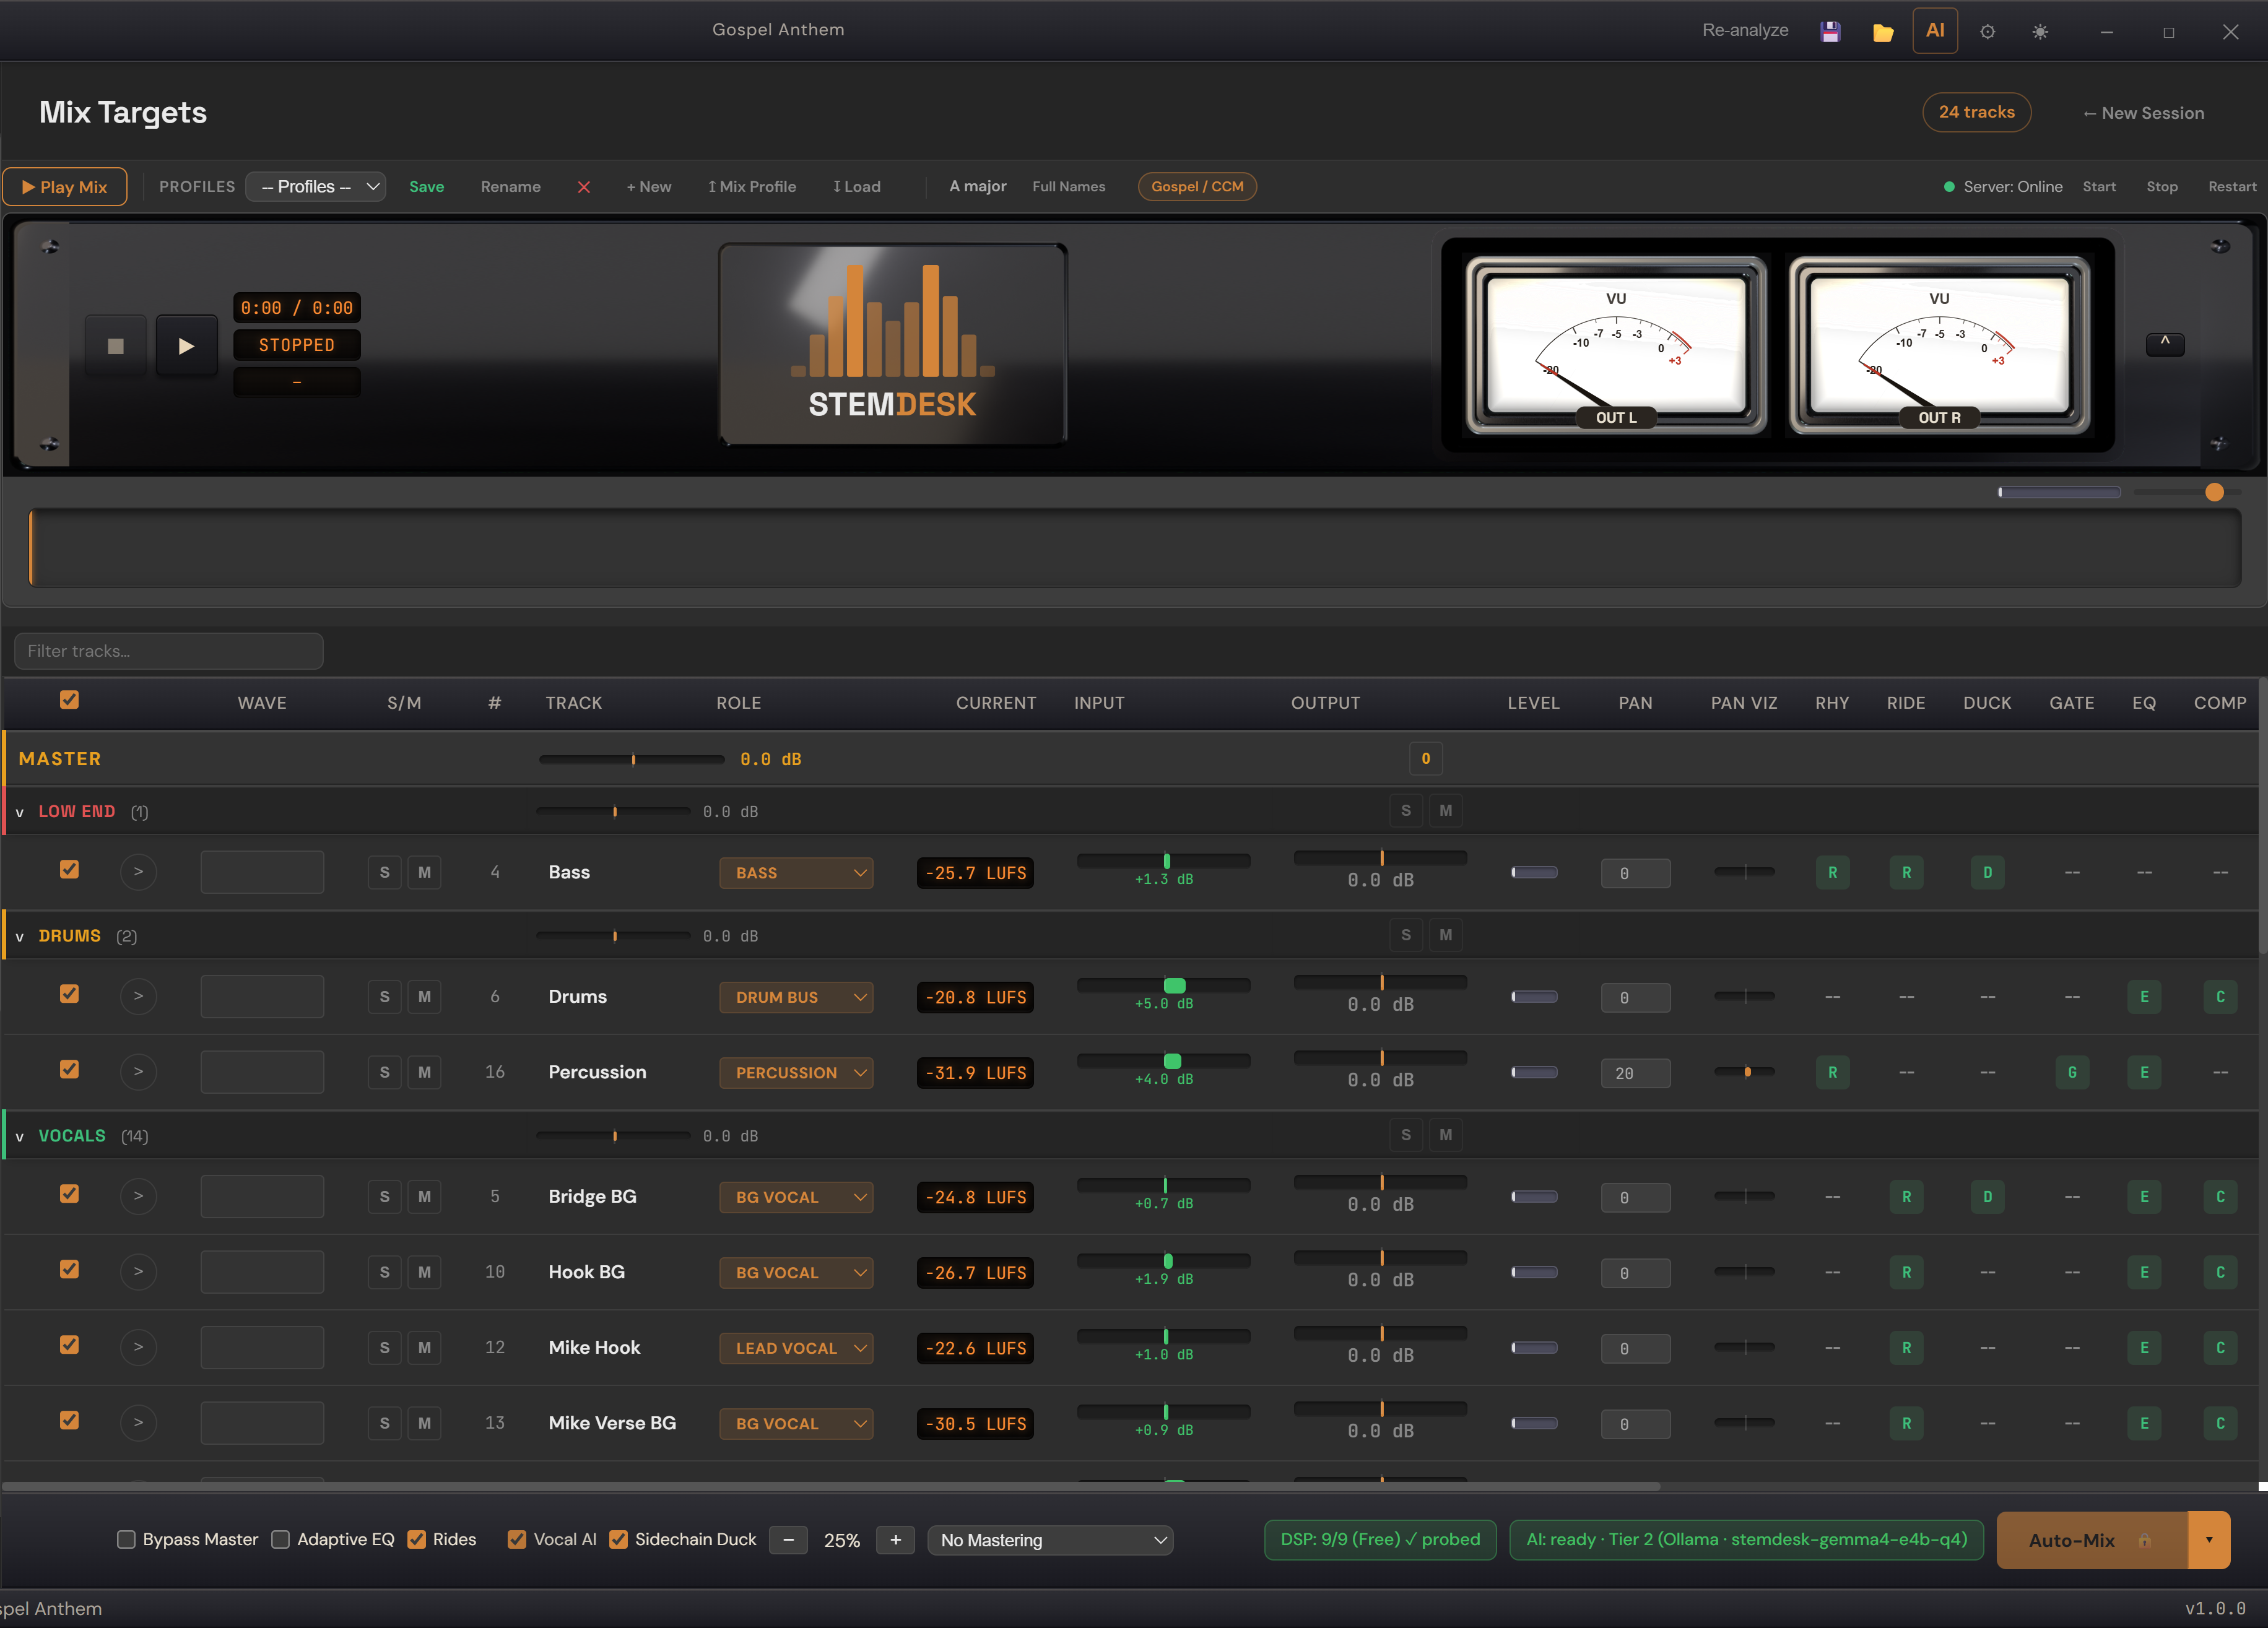
Task: Toggle Bass rhythm R badge
Action: point(1832,872)
